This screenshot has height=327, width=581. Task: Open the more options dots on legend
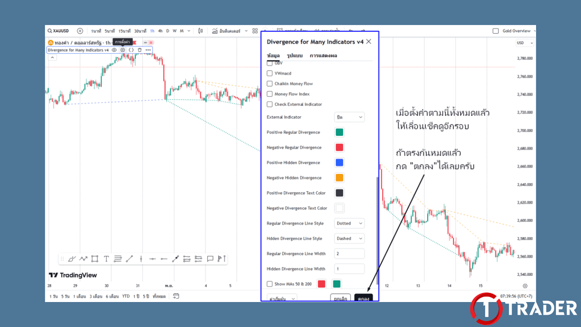(148, 50)
